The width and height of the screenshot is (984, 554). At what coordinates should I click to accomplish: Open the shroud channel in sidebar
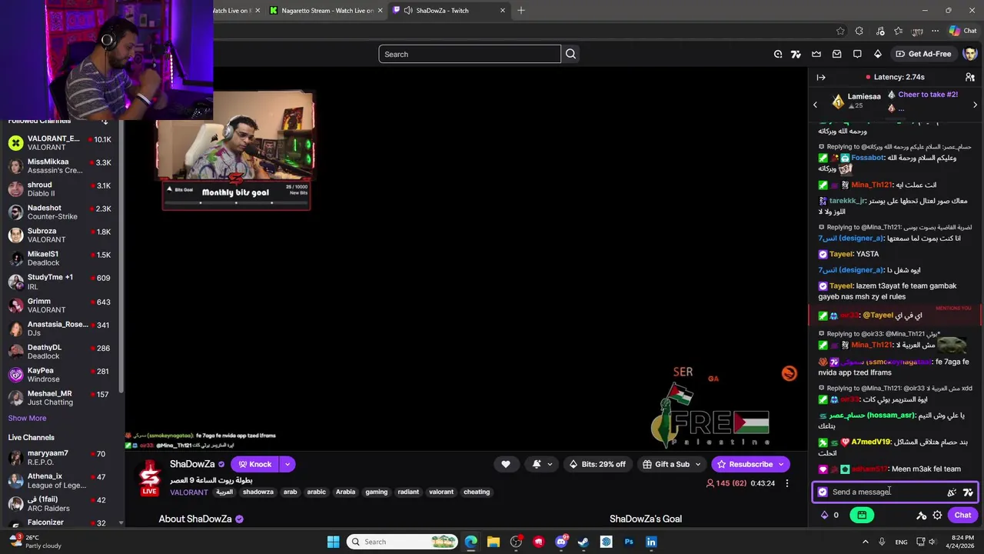(61, 189)
